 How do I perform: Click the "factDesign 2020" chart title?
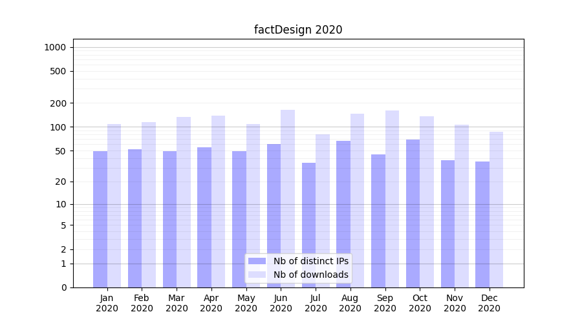pyautogui.click(x=297, y=30)
